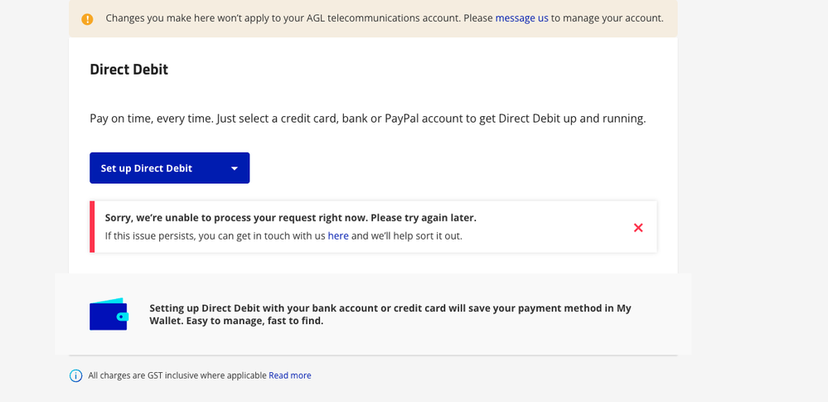Click the orange warning icon in banner
Image resolution: width=828 pixels, height=402 pixels.
point(87,19)
